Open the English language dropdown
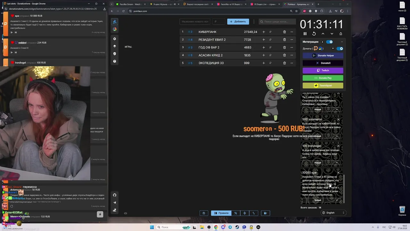 point(333,213)
